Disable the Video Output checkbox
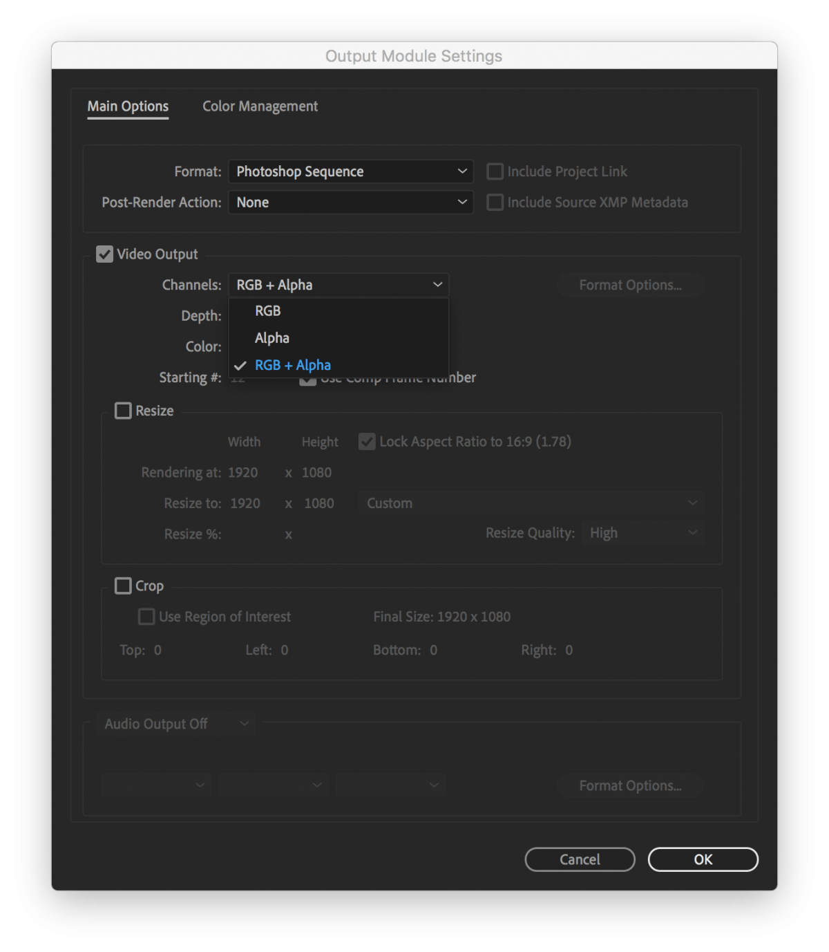 pos(104,254)
